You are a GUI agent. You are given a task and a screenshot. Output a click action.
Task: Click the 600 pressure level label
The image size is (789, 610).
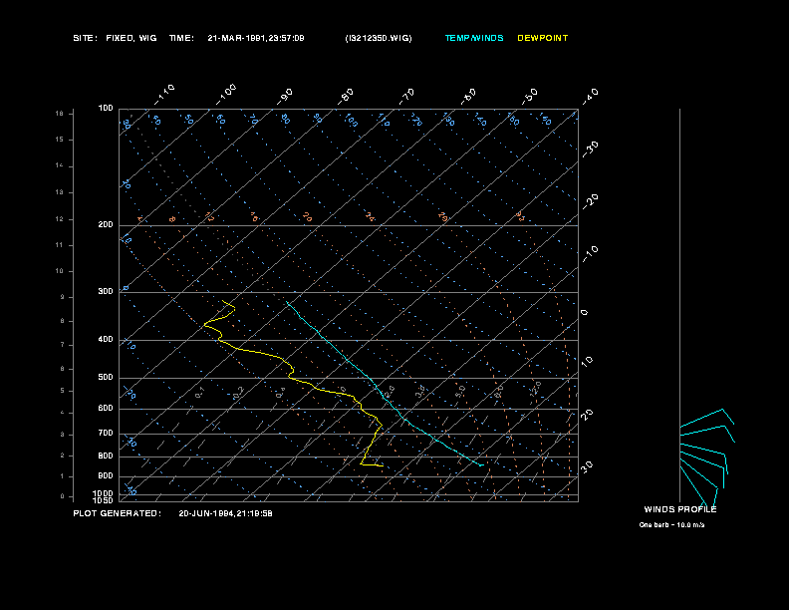[x=106, y=409]
